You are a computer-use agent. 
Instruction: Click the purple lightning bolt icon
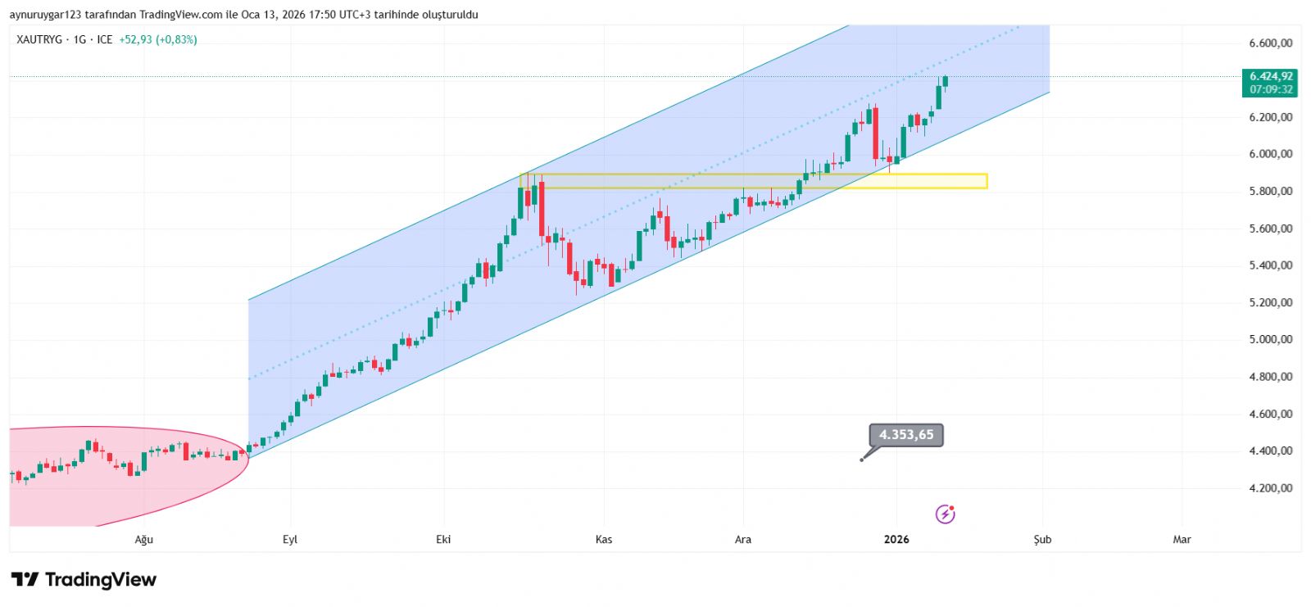click(x=945, y=514)
